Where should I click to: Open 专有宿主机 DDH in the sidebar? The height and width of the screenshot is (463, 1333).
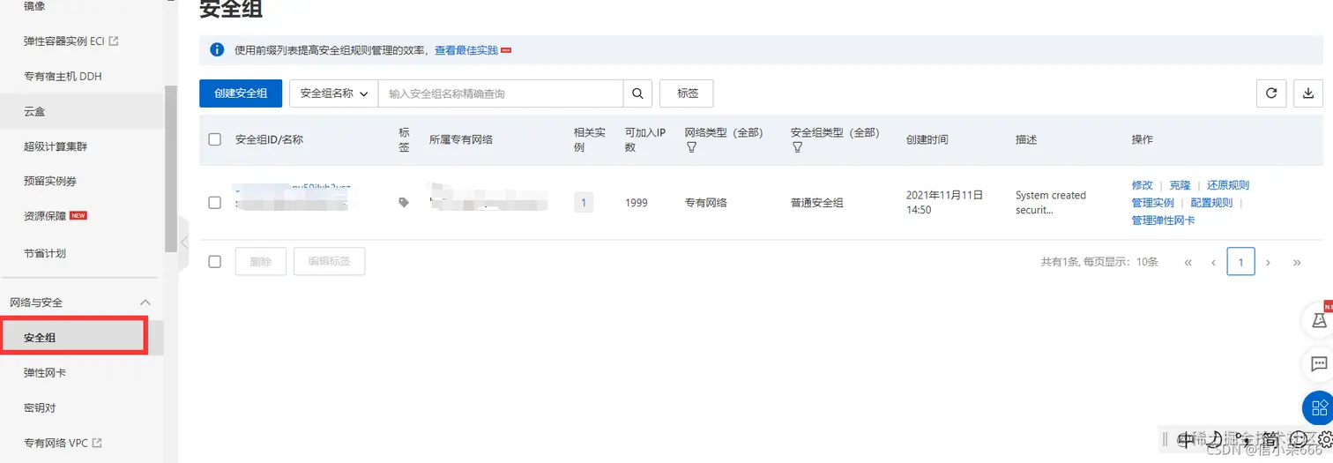63,77
